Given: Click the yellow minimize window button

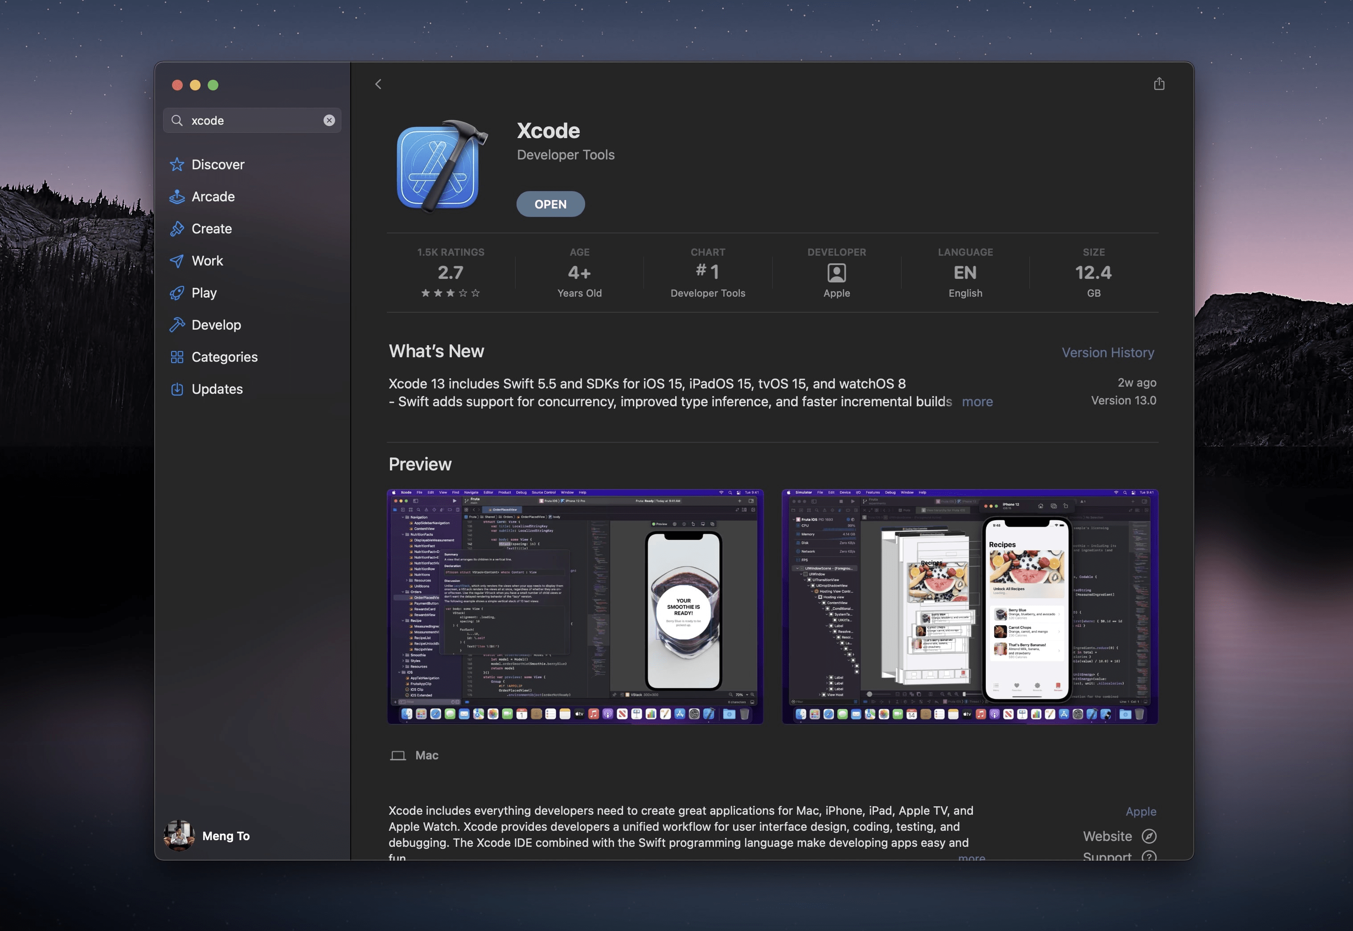Looking at the screenshot, I should (196, 85).
